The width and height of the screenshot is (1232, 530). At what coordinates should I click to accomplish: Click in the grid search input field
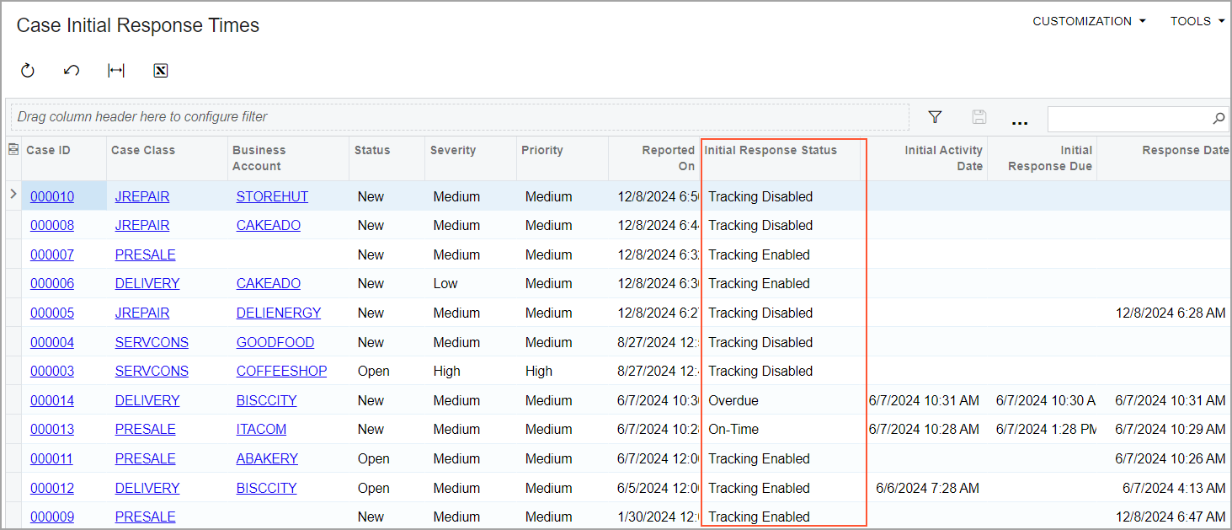(1128, 119)
